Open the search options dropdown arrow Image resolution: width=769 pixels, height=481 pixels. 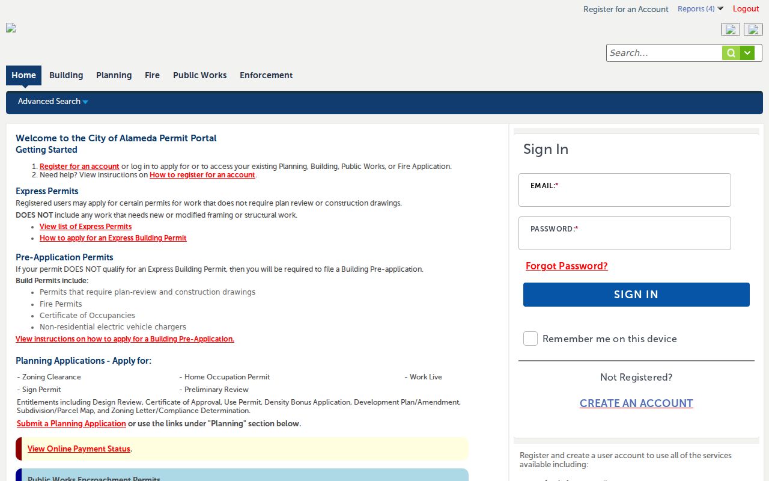[x=747, y=53]
